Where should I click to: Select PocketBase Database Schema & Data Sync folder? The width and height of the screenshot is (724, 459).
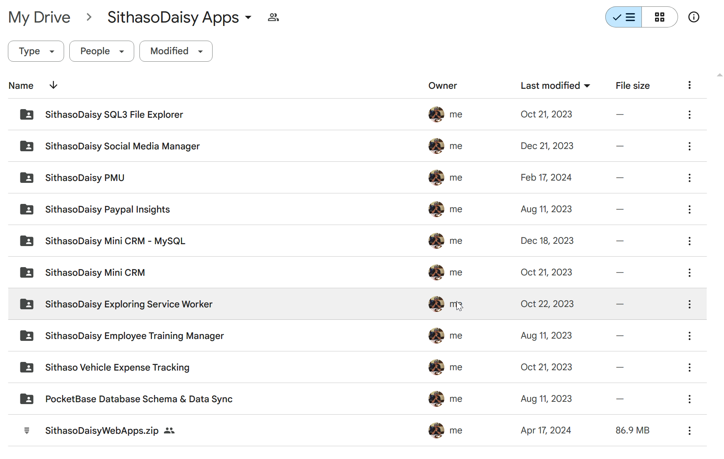click(139, 399)
